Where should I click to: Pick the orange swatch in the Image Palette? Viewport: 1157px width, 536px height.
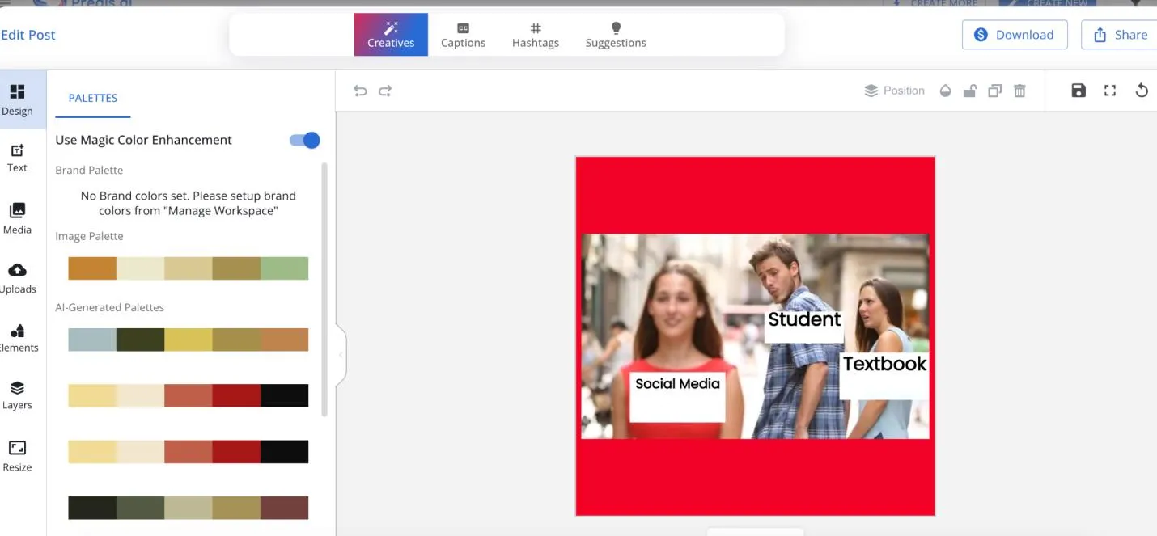pyautogui.click(x=92, y=268)
